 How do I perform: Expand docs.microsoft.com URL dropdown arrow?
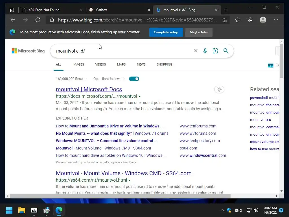(x=139, y=97)
